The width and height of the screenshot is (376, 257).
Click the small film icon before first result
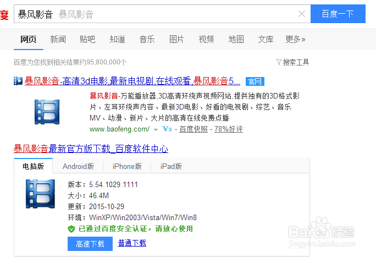coord(18,81)
